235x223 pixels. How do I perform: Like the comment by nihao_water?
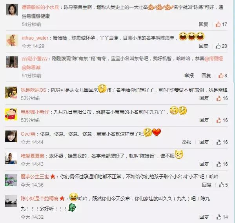[221, 46]
